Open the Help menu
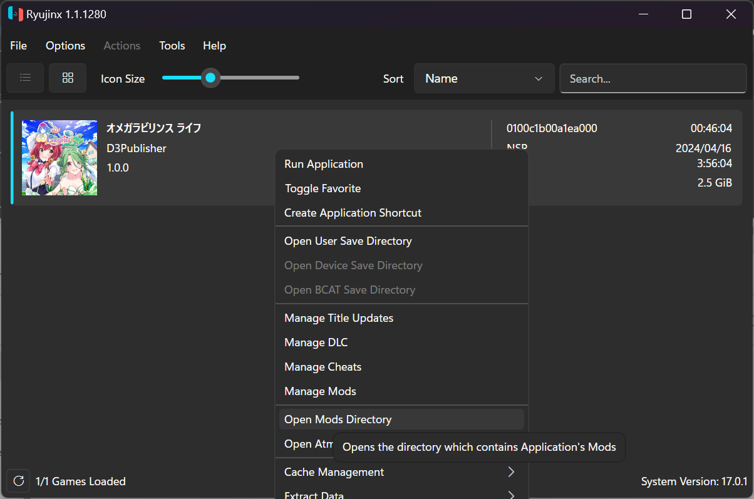The height and width of the screenshot is (499, 754). (x=214, y=46)
